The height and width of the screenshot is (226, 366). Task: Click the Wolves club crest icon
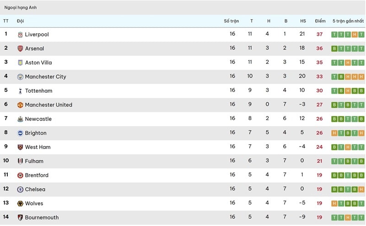pyautogui.click(x=20, y=204)
